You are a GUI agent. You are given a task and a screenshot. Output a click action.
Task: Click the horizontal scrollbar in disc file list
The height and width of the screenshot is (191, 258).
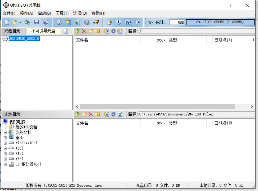pyautogui.click(x=157, y=107)
